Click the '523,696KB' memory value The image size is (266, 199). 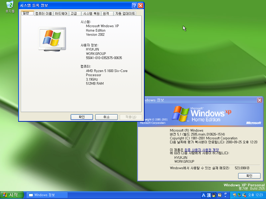pos(242,168)
